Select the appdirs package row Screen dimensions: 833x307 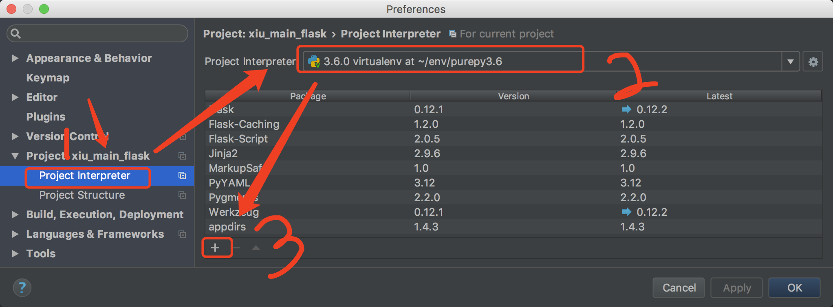coord(513,227)
